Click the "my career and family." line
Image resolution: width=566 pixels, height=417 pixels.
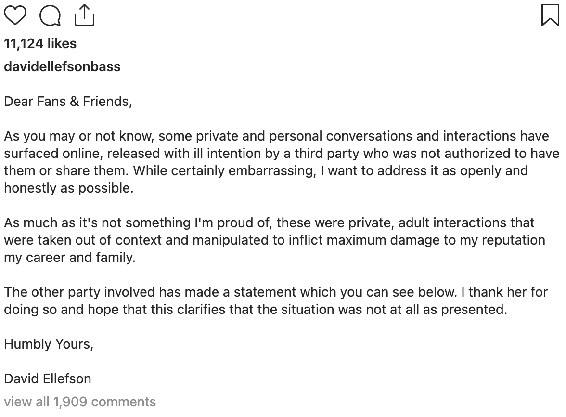tap(70, 258)
